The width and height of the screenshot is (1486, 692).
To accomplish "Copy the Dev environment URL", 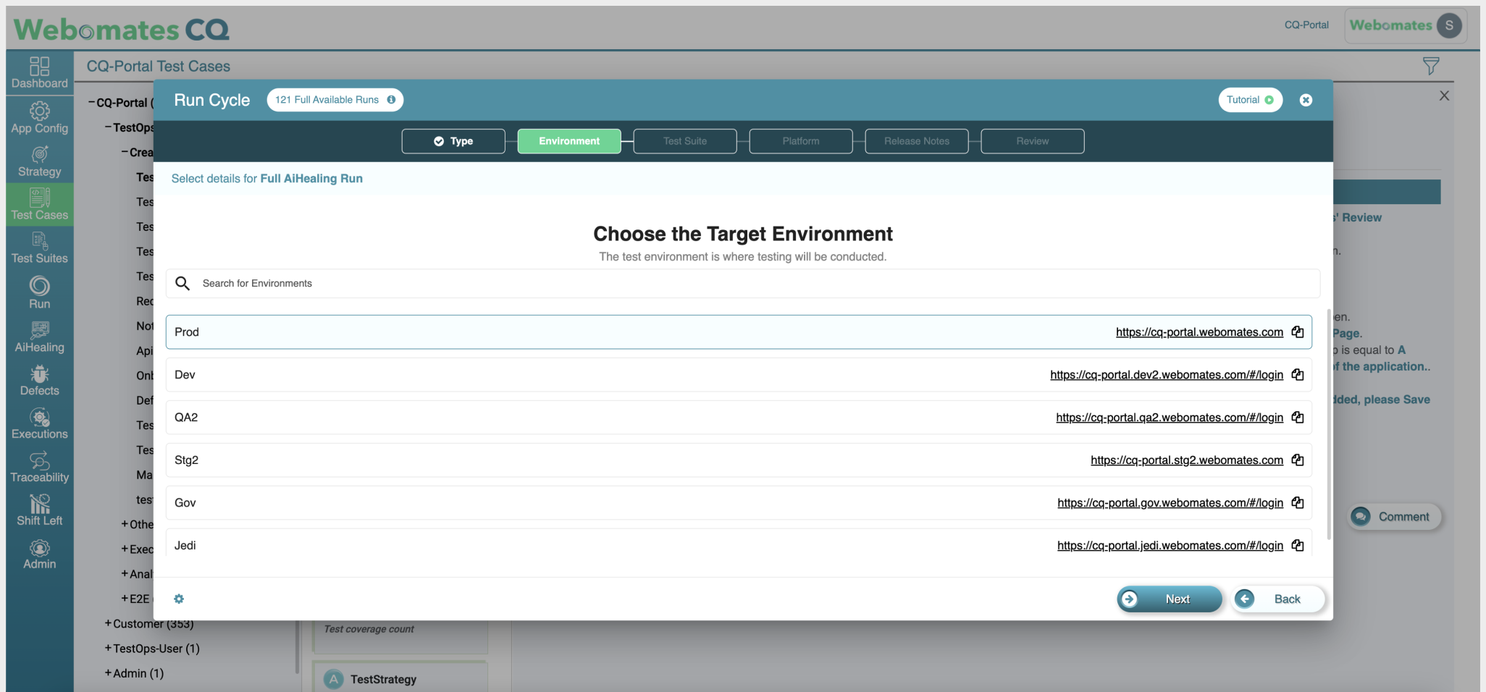I will point(1298,374).
